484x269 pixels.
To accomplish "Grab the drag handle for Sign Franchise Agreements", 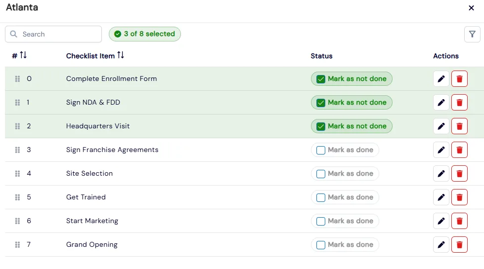I will point(18,150).
